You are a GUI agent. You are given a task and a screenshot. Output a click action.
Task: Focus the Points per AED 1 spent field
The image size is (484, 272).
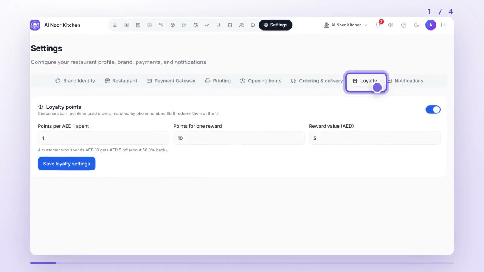[103, 138]
